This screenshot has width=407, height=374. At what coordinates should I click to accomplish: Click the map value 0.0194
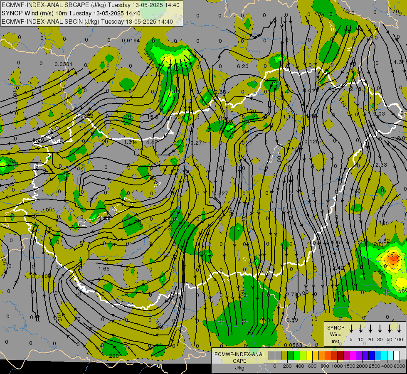[131, 40]
